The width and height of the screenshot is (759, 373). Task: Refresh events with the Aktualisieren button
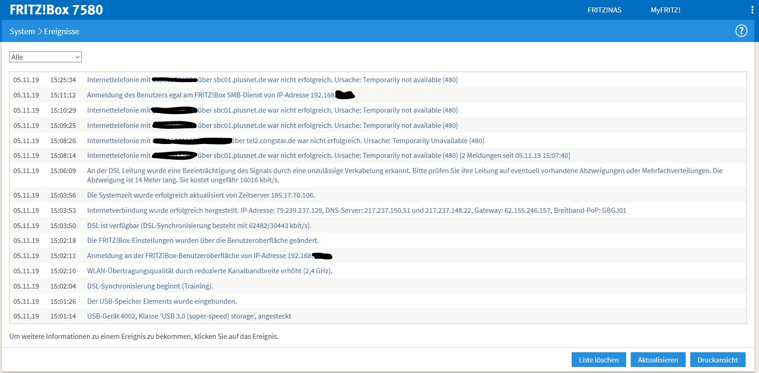(657, 360)
